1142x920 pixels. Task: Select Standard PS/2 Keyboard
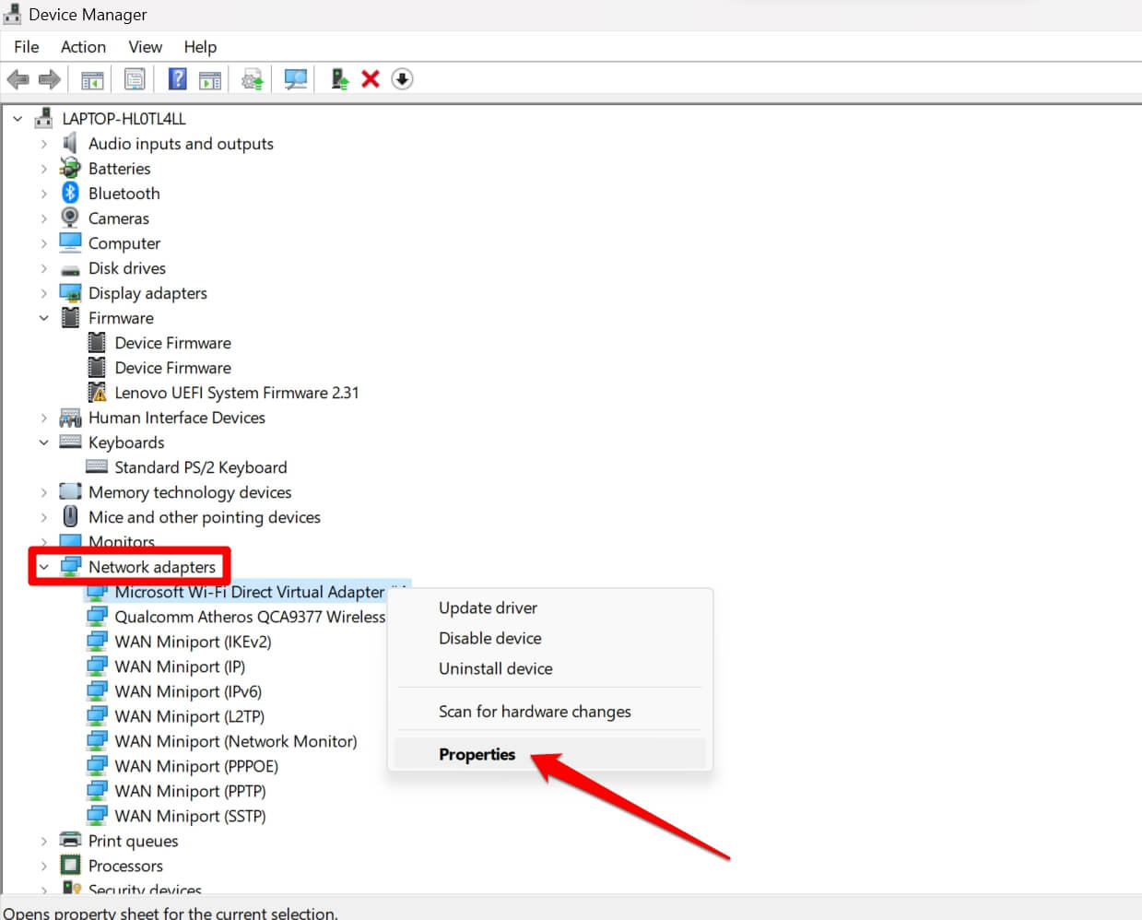click(201, 467)
